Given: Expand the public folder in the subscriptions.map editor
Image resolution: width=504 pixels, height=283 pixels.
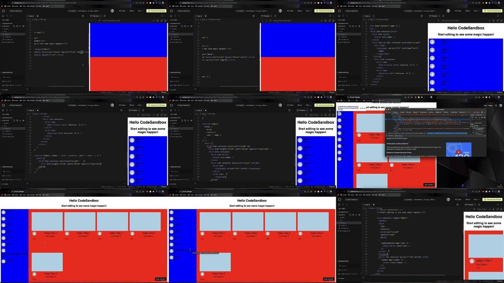Looking at the screenshot, I should click(x=342, y=218).
